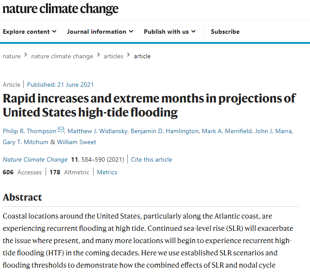310x272 pixels.
Task: Open William Sweet author link
Action: (x=76, y=142)
